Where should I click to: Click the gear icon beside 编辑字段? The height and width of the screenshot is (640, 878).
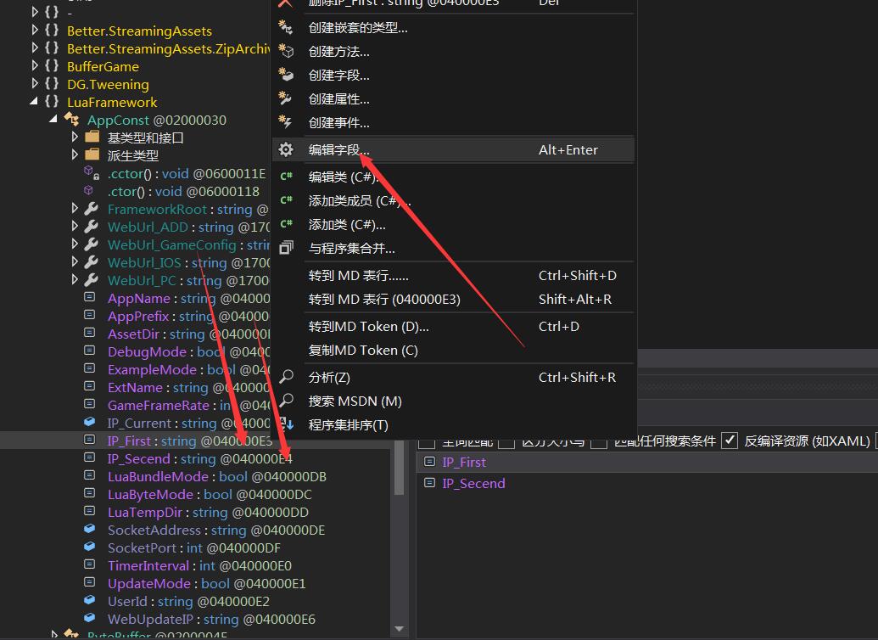click(x=286, y=150)
